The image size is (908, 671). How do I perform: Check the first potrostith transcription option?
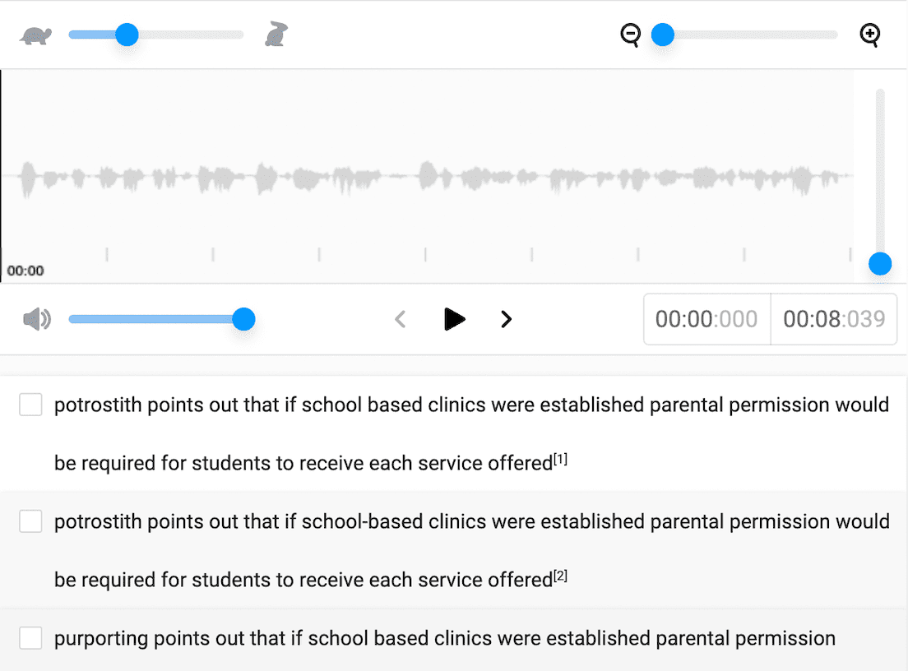click(30, 405)
